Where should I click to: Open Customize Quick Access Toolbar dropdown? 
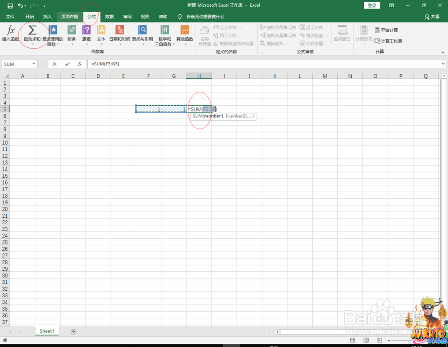(x=44, y=6)
